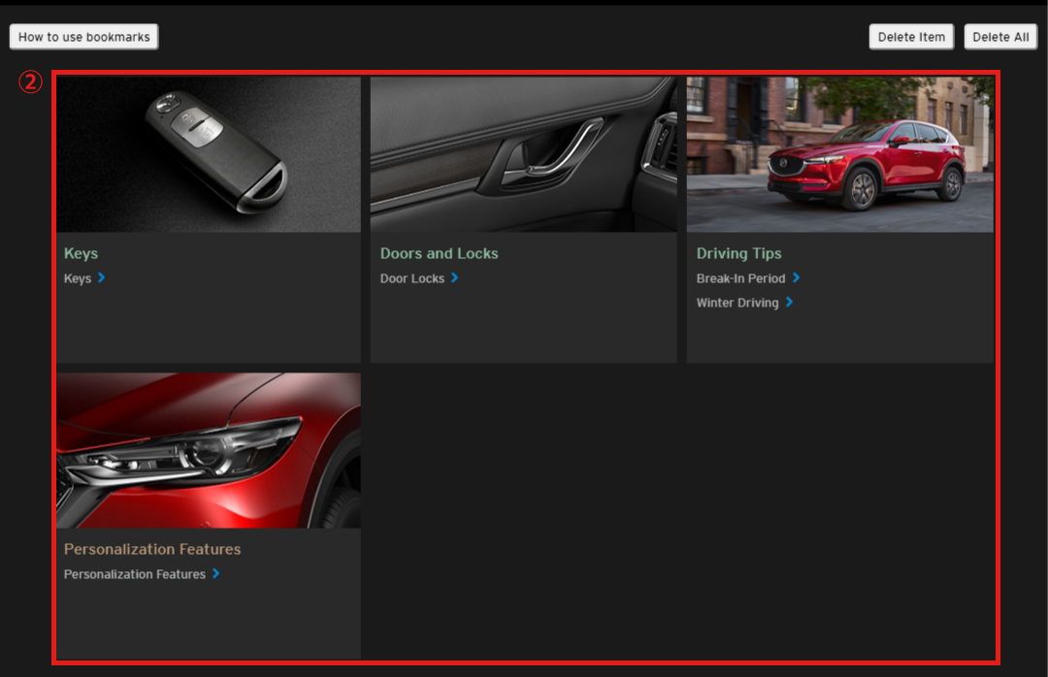Click the blue arrow beside Keys link
This screenshot has width=1048, height=677.
click(x=101, y=278)
